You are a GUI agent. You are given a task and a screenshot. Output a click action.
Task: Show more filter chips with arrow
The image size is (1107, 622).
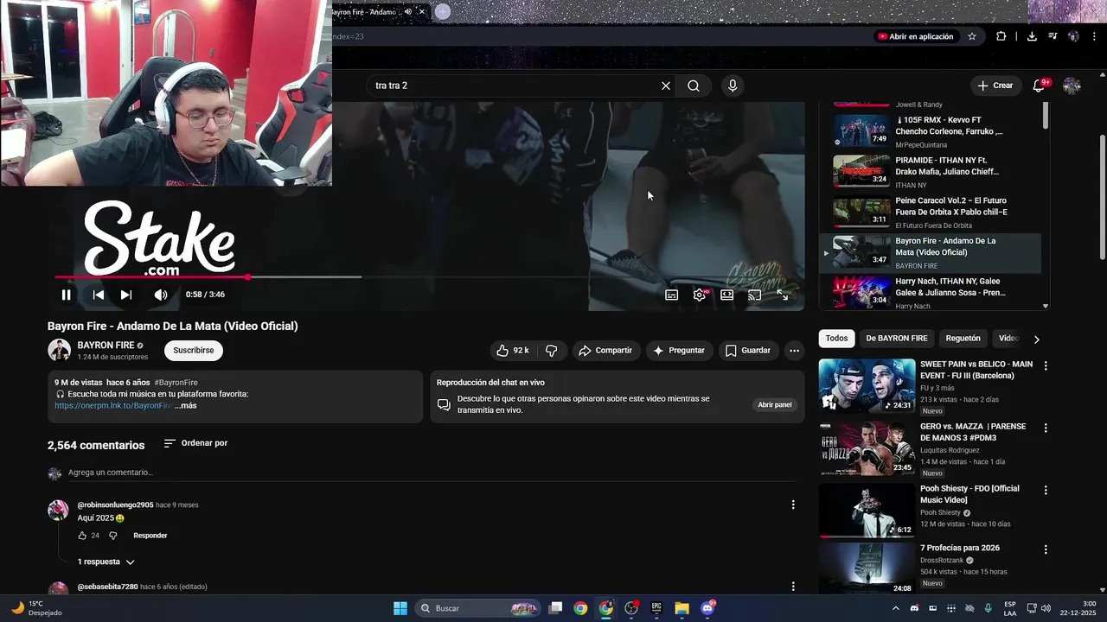coord(1036,340)
